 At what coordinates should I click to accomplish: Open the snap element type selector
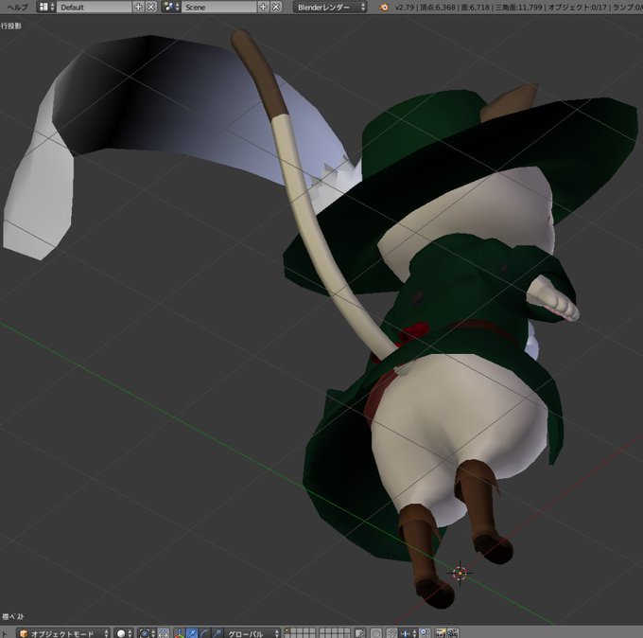tap(408, 633)
